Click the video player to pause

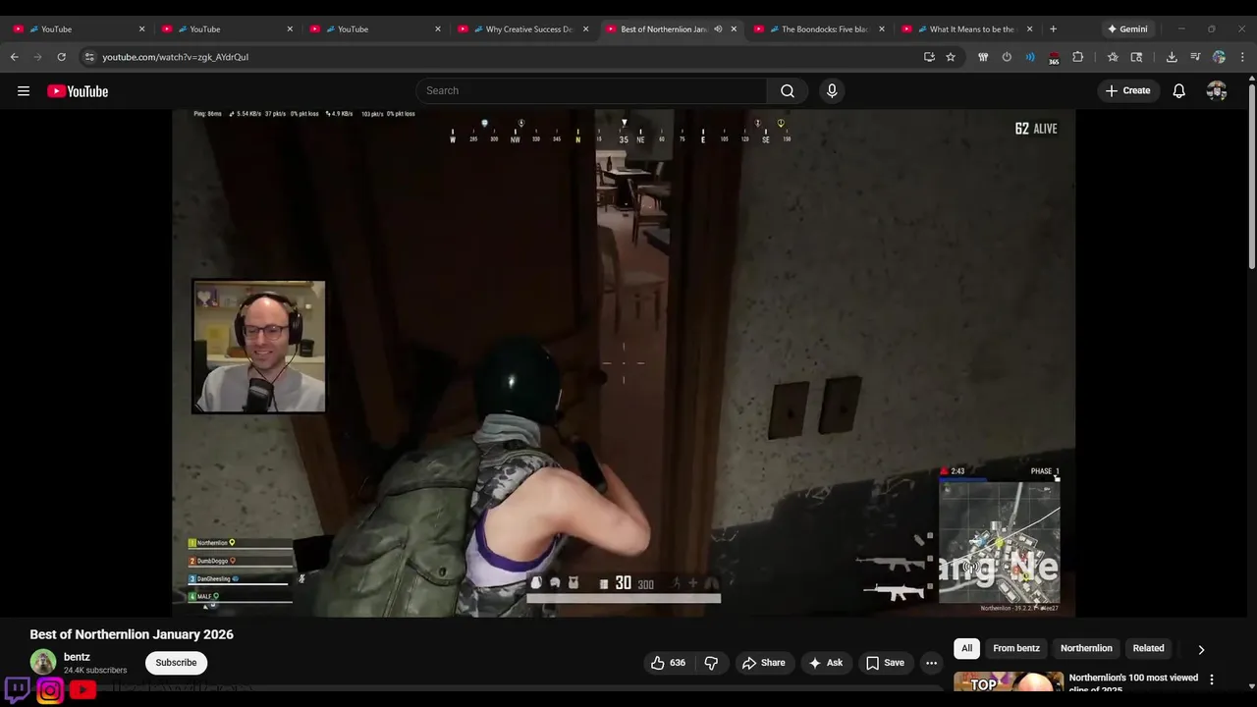pos(624,362)
